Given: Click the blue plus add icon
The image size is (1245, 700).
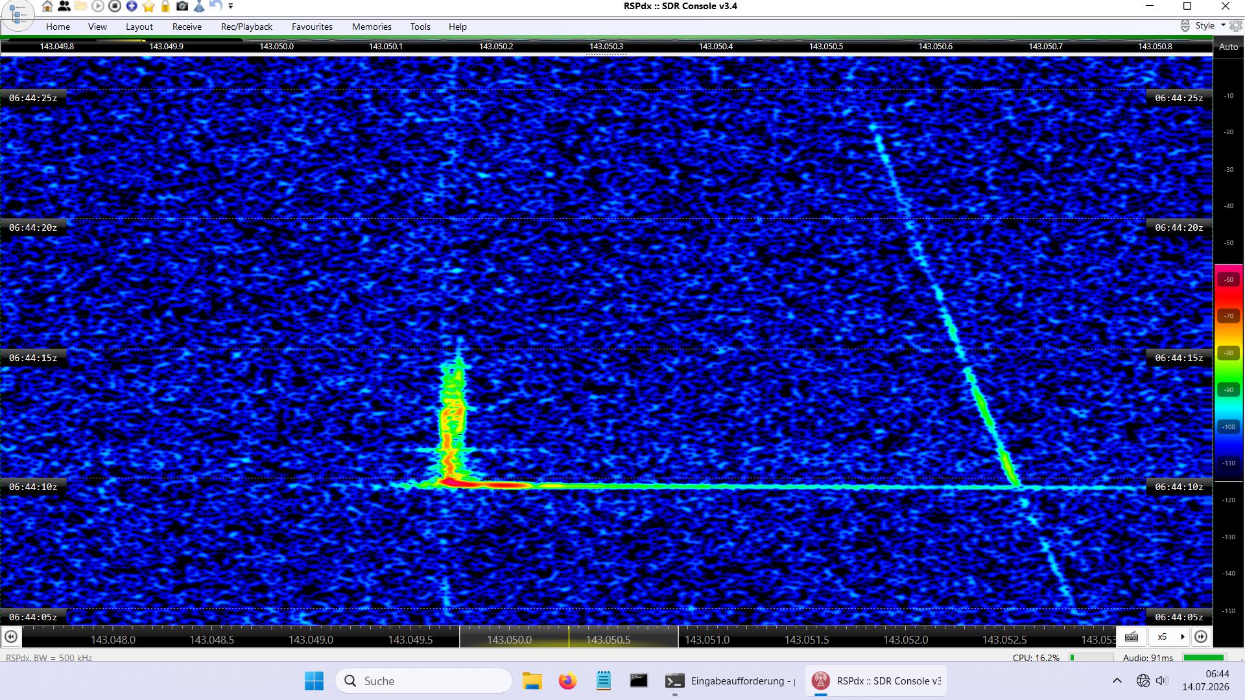Looking at the screenshot, I should point(132,6).
